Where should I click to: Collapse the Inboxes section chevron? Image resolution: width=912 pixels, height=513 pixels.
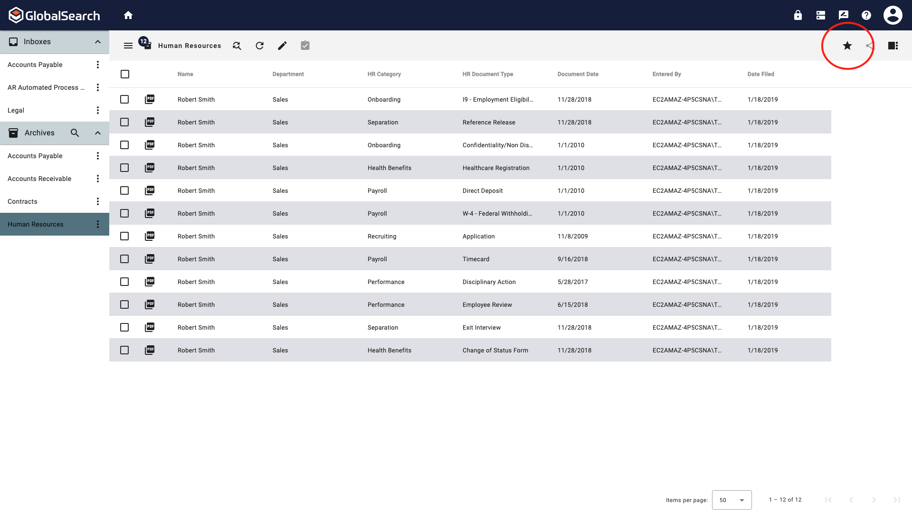pyautogui.click(x=98, y=42)
